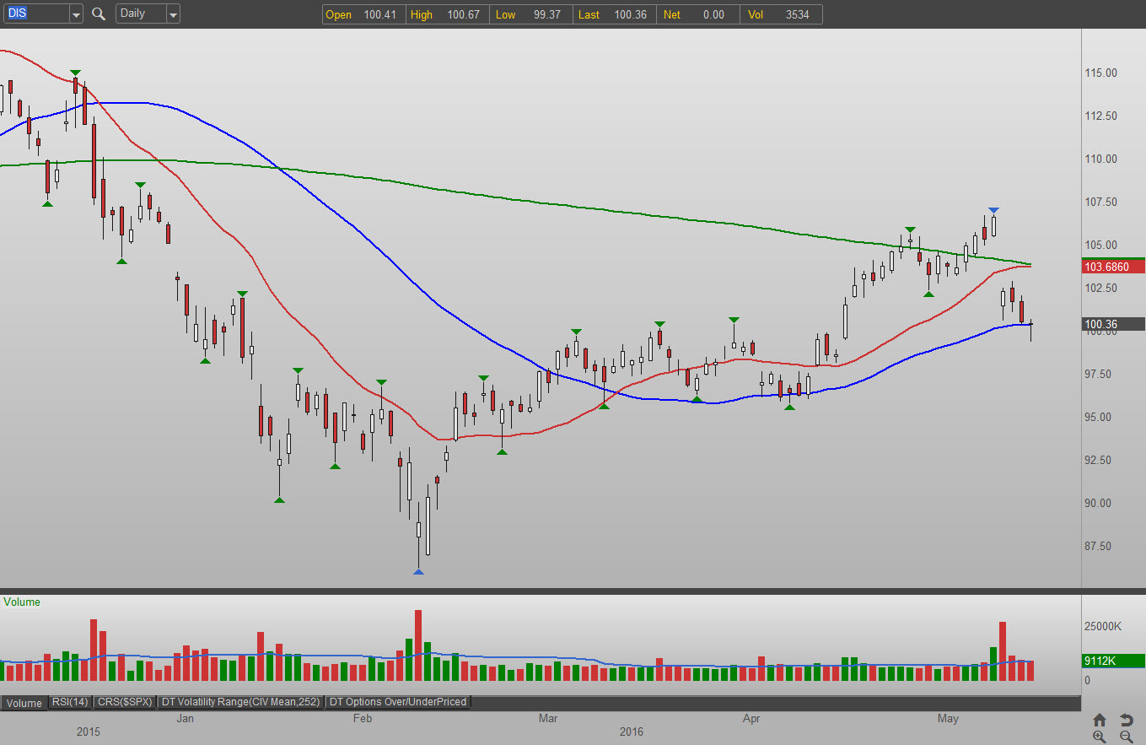Click the Apr label on the time axis

point(751,719)
